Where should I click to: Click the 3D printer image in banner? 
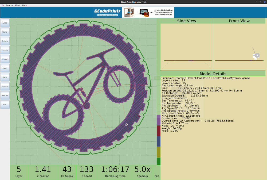129,12
